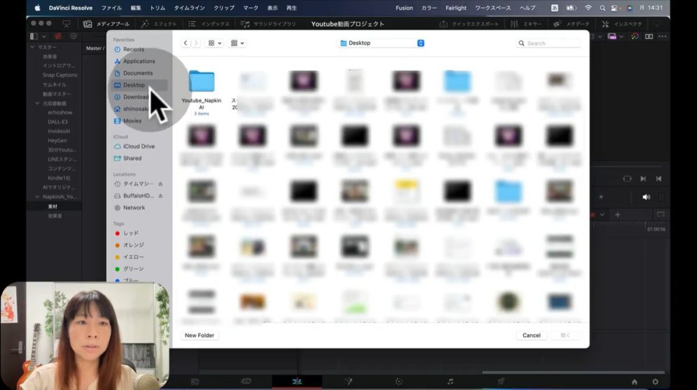Open the Deliver page rocket icon

coord(501,382)
